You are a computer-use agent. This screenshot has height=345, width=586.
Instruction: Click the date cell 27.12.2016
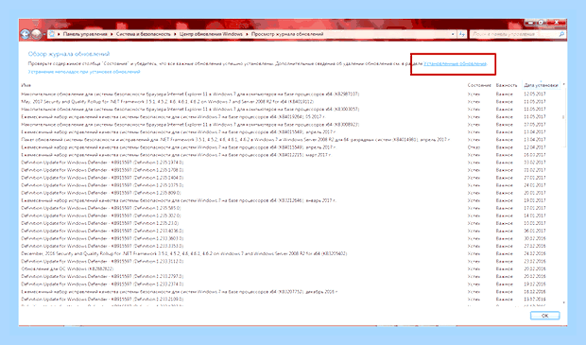(x=535, y=246)
